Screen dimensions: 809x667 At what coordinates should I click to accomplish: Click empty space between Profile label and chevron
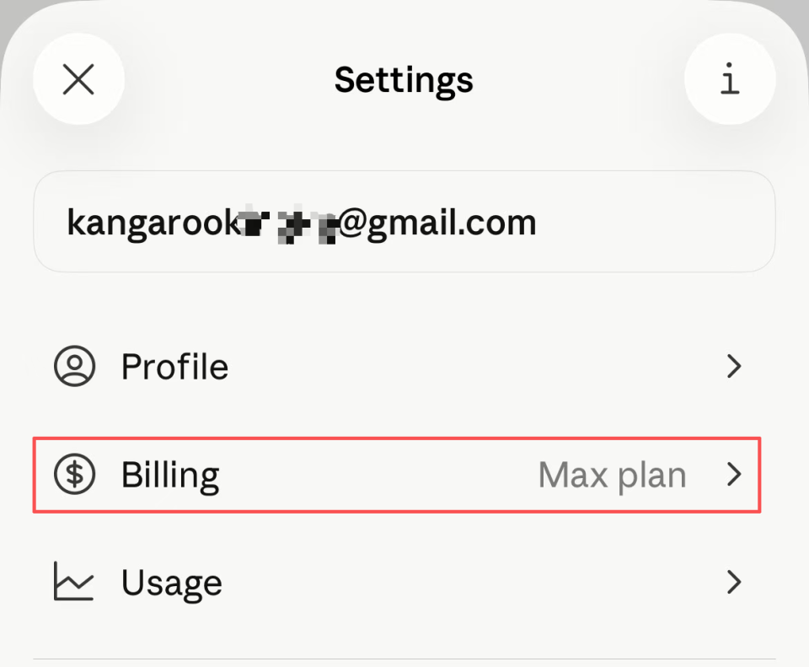[472, 367]
